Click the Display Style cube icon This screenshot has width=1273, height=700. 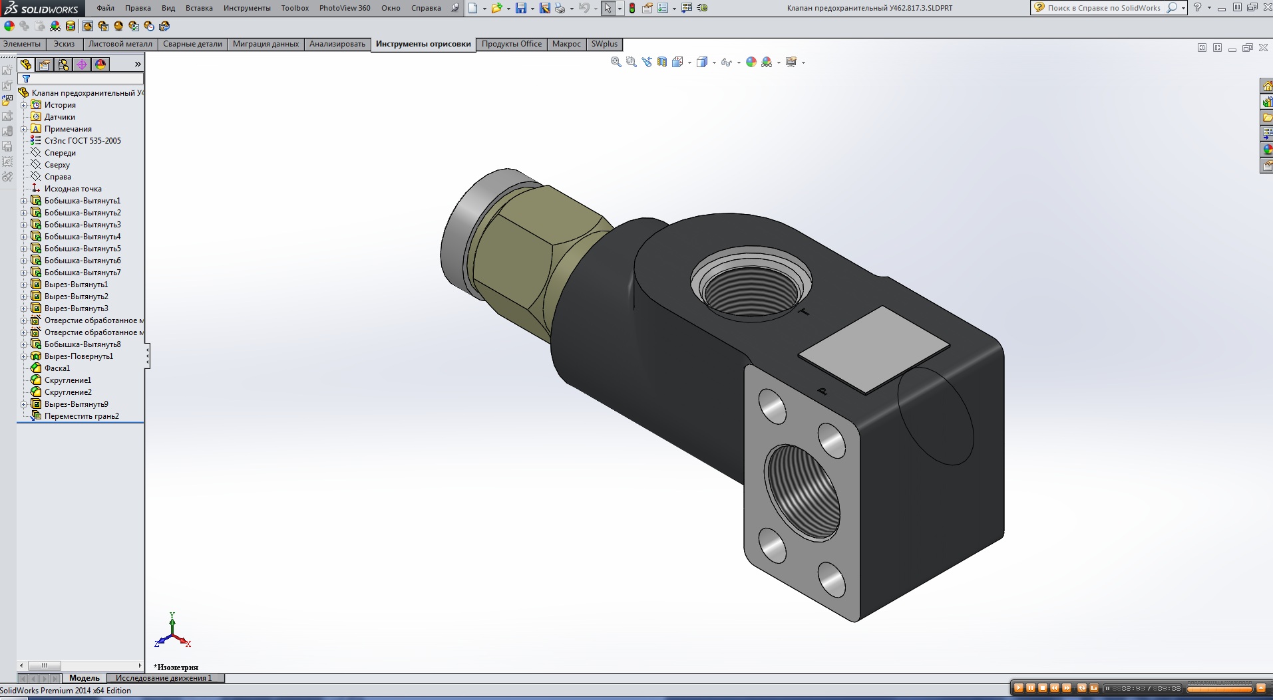coord(702,62)
